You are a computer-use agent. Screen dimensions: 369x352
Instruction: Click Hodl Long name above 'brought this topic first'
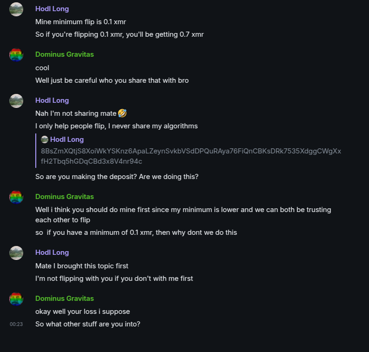52,252
